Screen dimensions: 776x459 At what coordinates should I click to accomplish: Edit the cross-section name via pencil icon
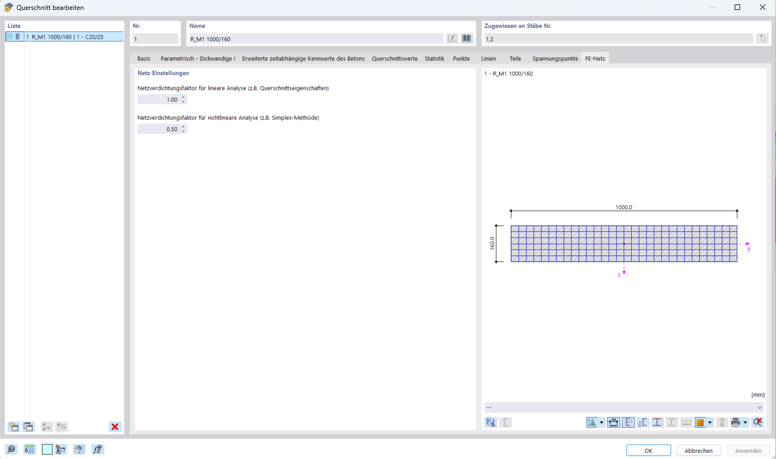(x=452, y=38)
